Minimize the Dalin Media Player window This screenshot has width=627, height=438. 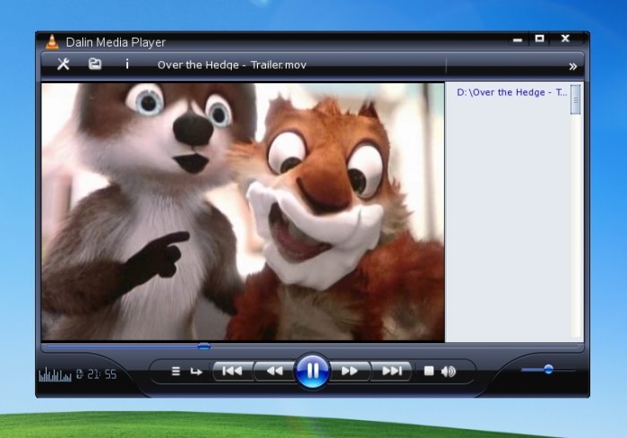pyautogui.click(x=518, y=39)
